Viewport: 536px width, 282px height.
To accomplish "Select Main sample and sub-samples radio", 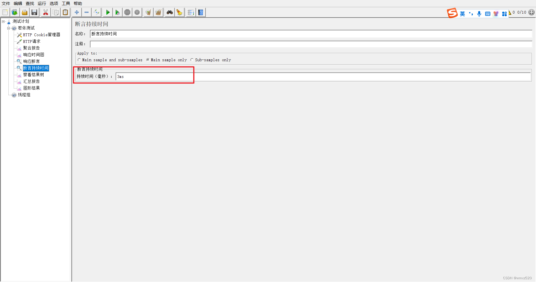I will (79, 60).
